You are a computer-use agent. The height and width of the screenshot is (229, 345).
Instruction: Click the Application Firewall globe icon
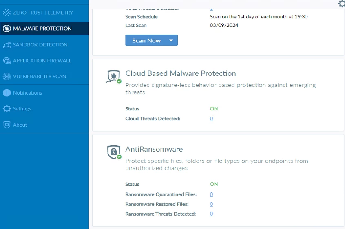[7, 60]
